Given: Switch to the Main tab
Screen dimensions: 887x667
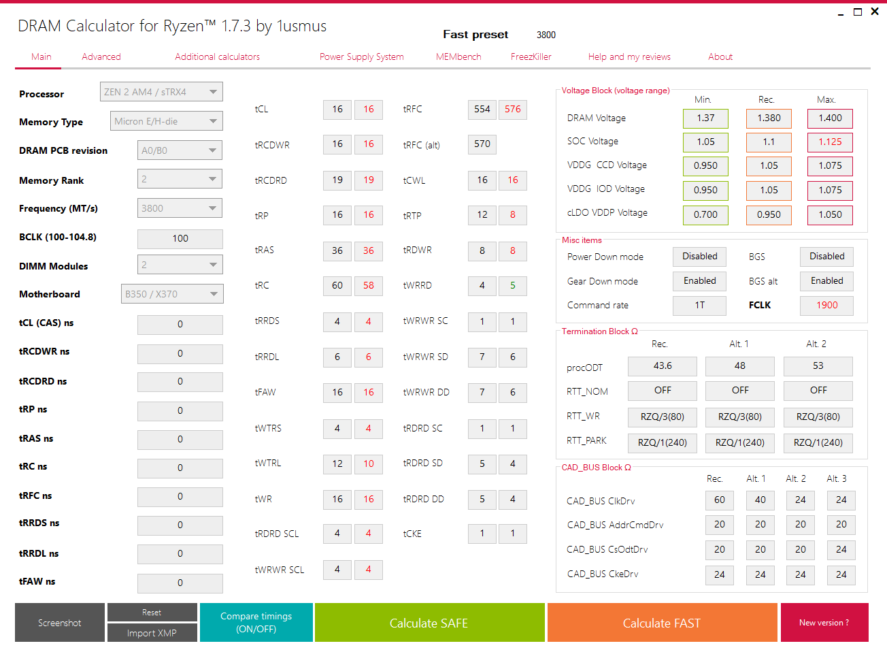Looking at the screenshot, I should 41,56.
